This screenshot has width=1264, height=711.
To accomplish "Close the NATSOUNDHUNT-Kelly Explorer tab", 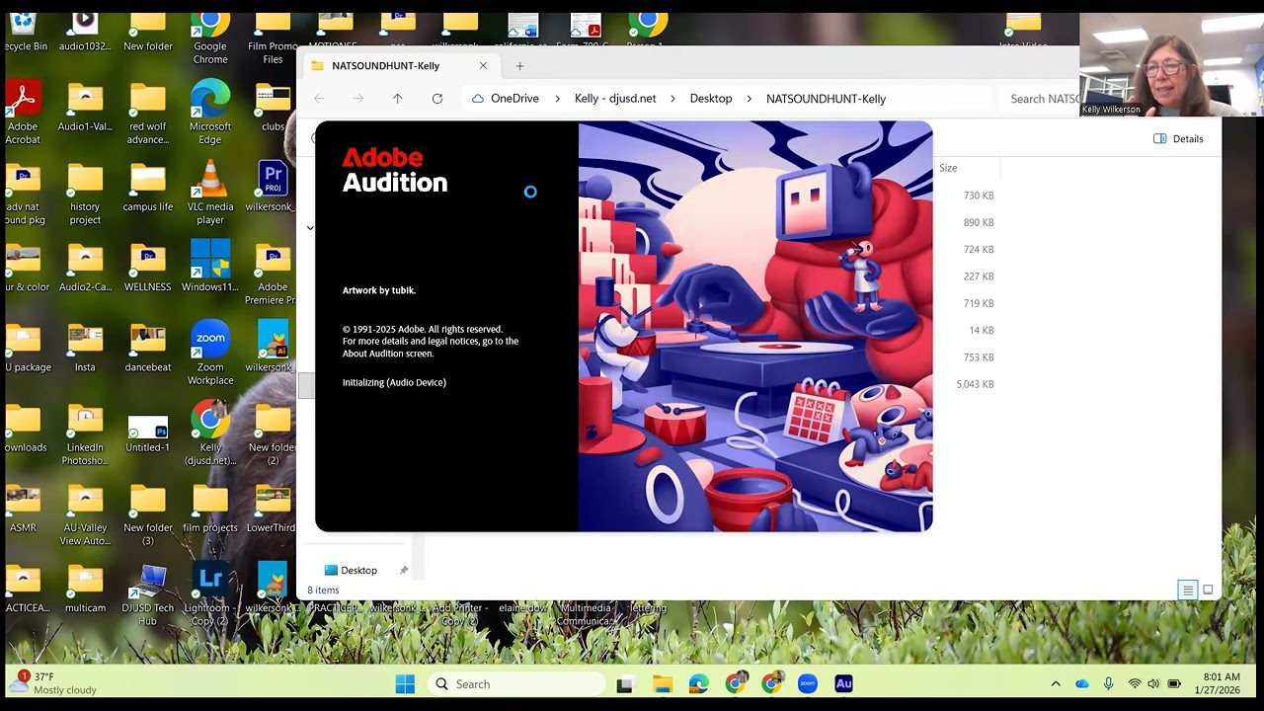I will (483, 66).
